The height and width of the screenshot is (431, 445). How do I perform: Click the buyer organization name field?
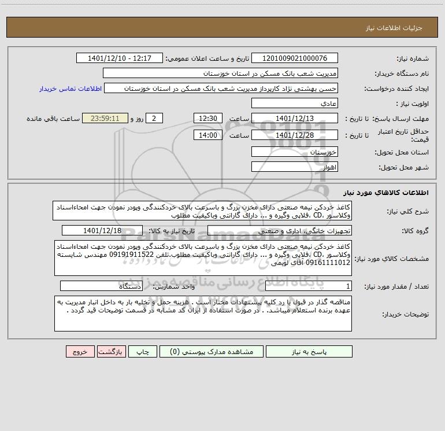pyautogui.click(x=220, y=73)
